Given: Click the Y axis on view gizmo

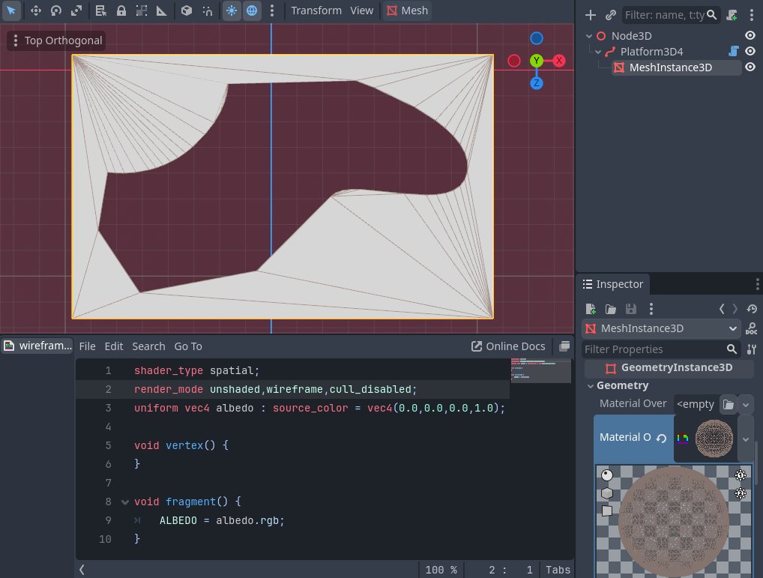Looking at the screenshot, I should point(536,61).
